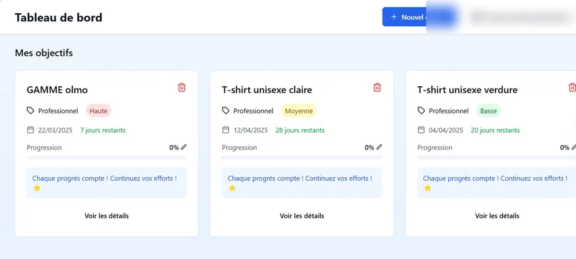This screenshot has width=576, height=259.
Task: Click the 0% value on T-shirt unisexe claire
Action: click(370, 147)
